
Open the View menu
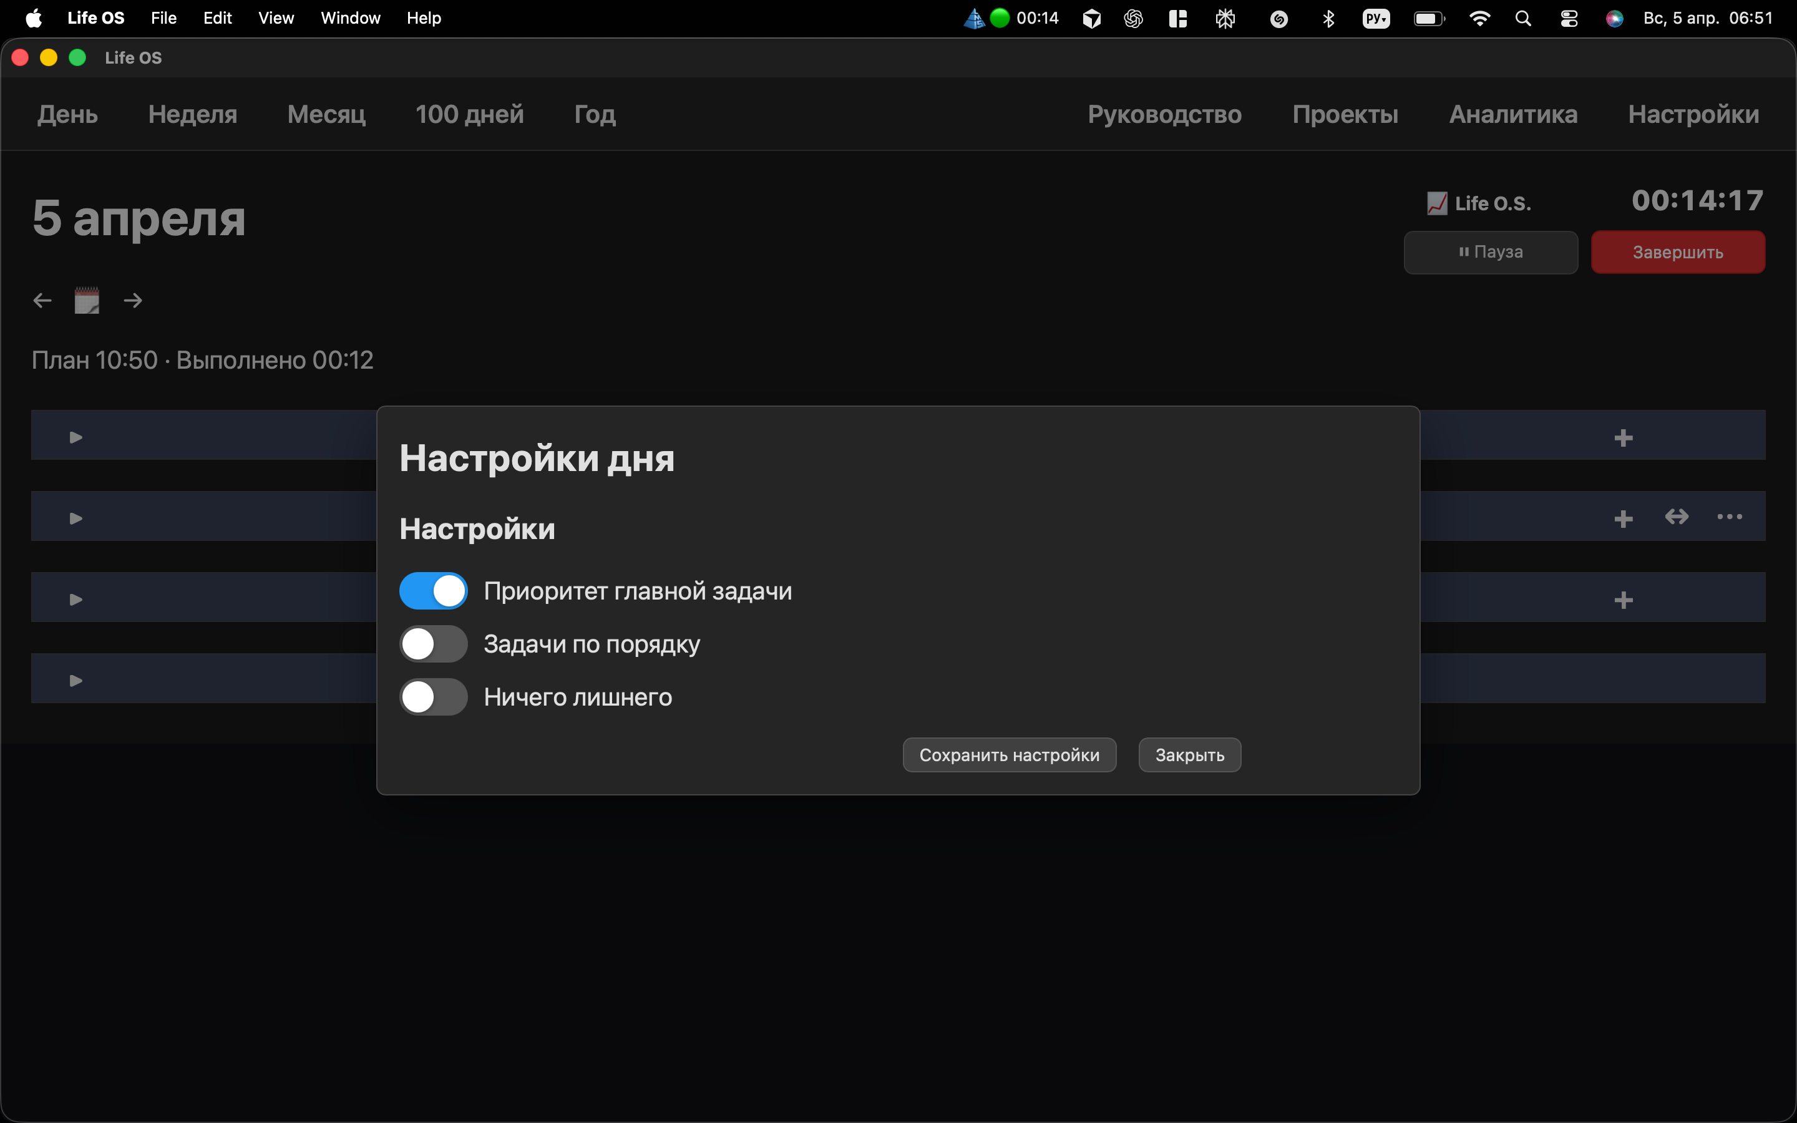276,18
